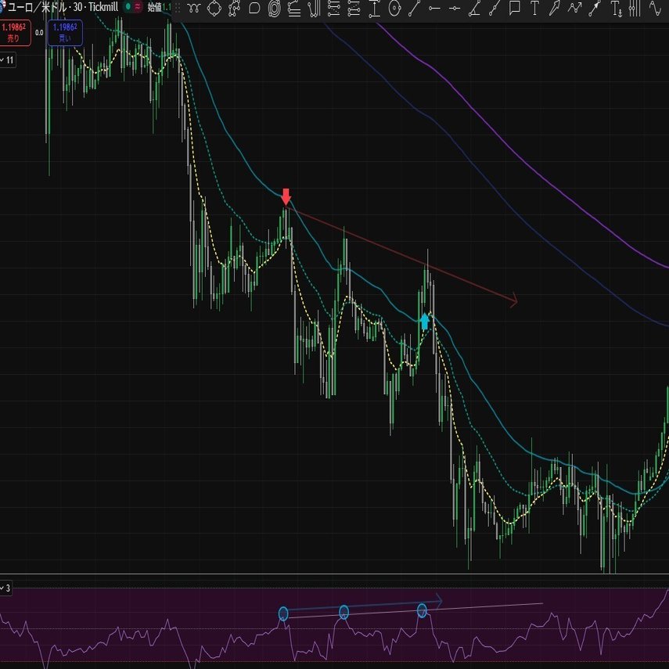Select the red descending trend arrow line
Image resolution: width=669 pixels, height=669 pixels.
tap(403, 255)
